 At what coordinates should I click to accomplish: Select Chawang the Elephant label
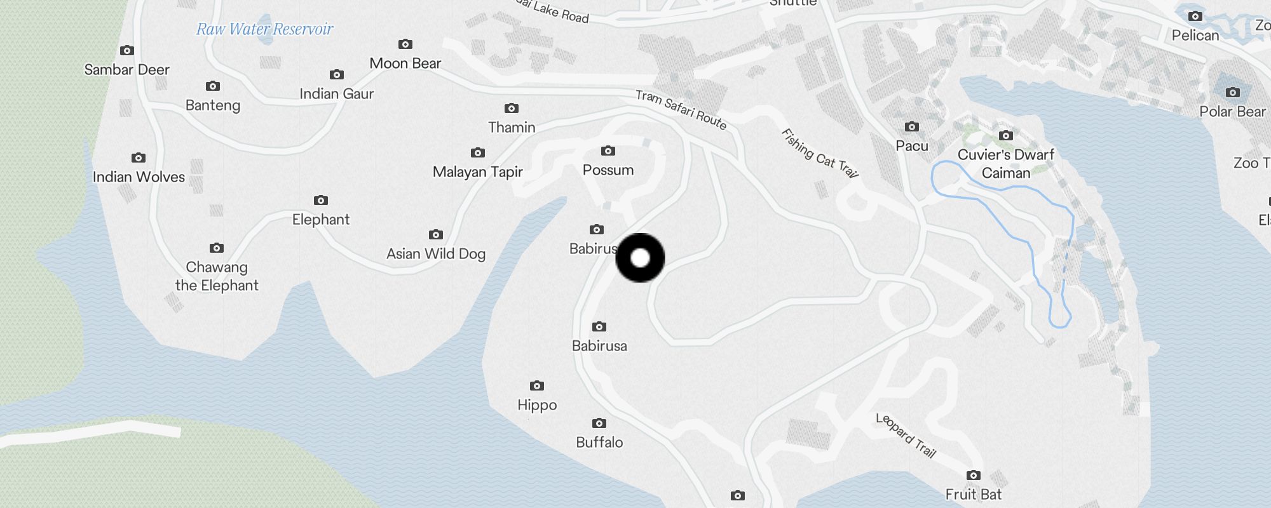pyautogui.click(x=217, y=276)
